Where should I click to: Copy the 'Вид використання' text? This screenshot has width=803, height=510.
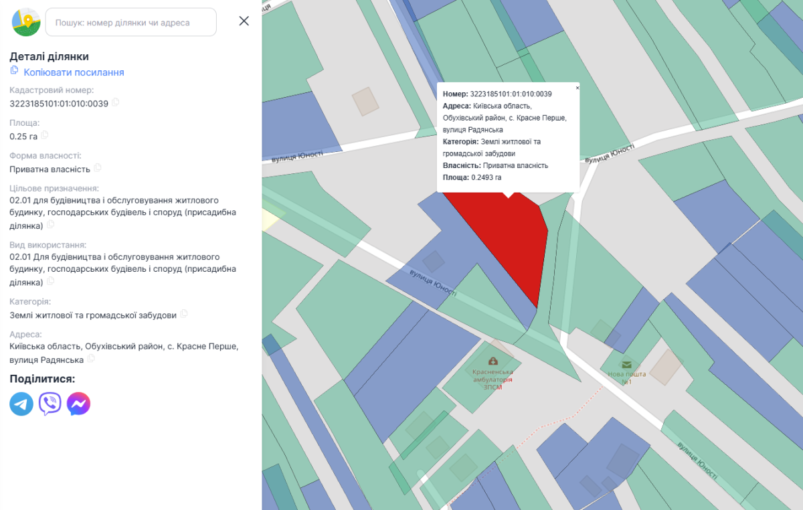[x=50, y=282]
